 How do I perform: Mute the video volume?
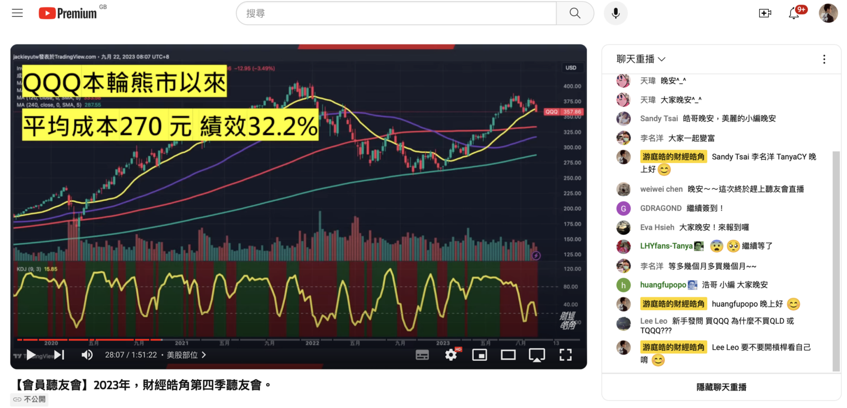coord(87,355)
